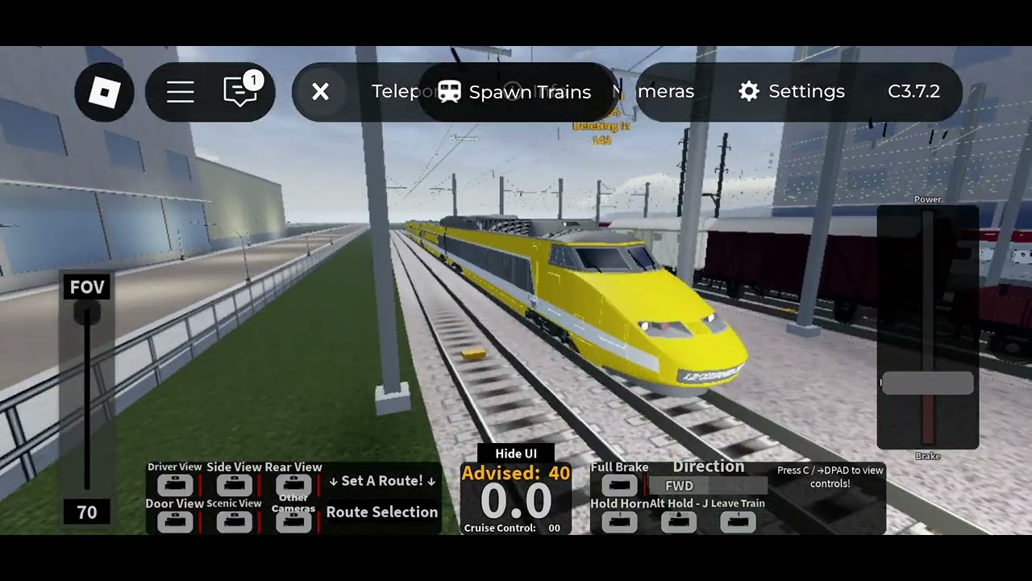
Task: Switch to Driver View camera
Action: click(175, 485)
